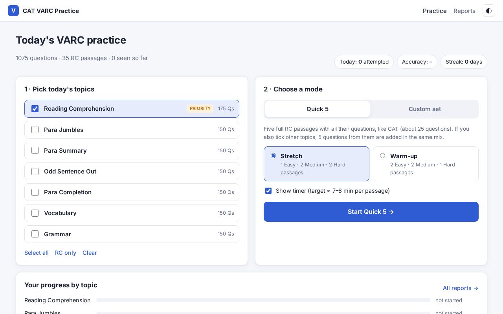The height and width of the screenshot is (314, 503).
Task: Check the Grammar topic box
Action: [35, 234]
